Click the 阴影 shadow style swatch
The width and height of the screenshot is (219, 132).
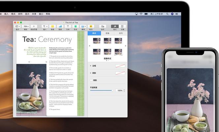[120, 73]
